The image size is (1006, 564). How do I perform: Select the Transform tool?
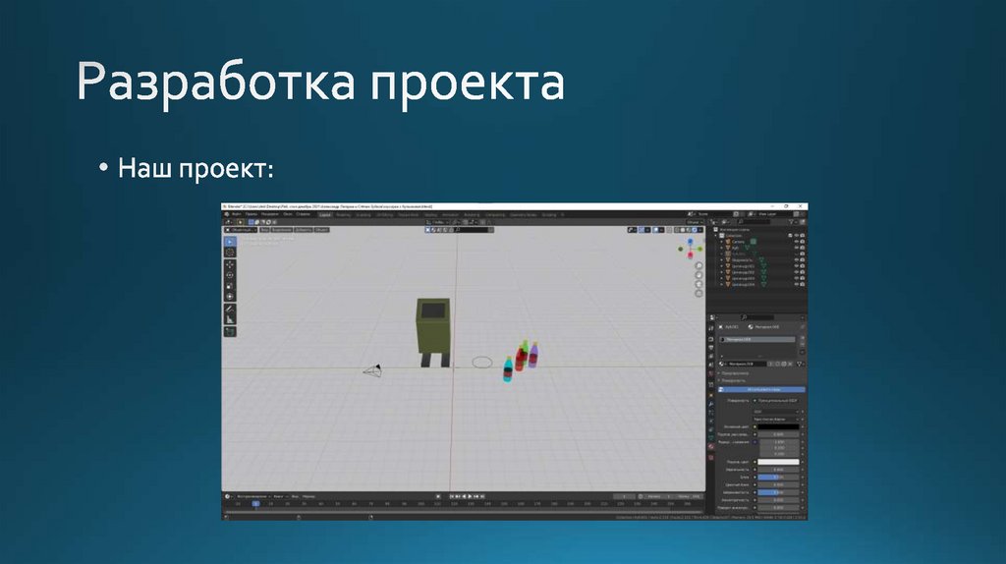(230, 297)
